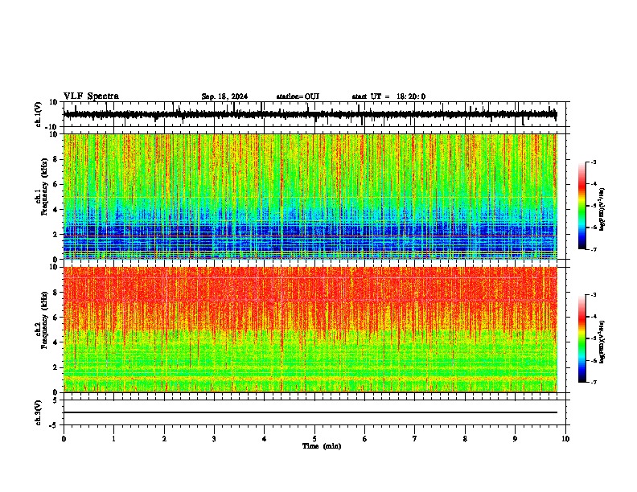Click inside the ch.1 spectrogram panel
This screenshot has width=637, height=492.
tap(310, 196)
